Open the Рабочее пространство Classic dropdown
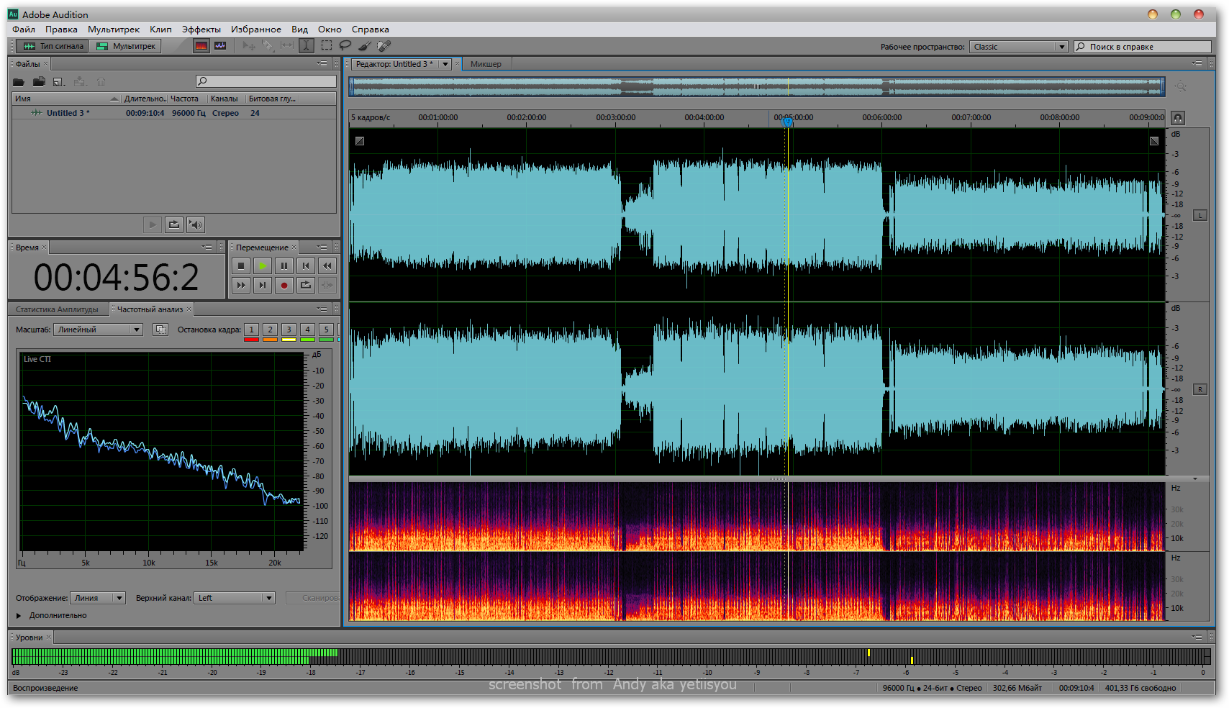This screenshot has width=1229, height=708. coord(1018,47)
